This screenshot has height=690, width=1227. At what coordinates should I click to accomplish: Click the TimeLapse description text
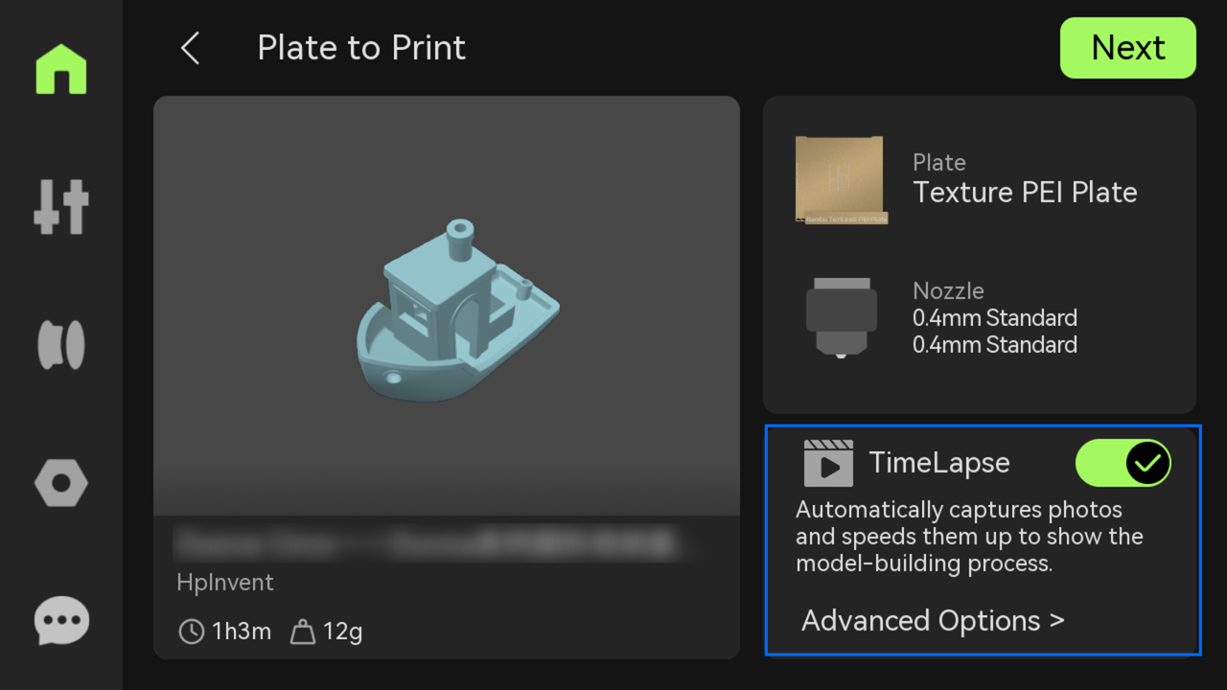tap(969, 537)
